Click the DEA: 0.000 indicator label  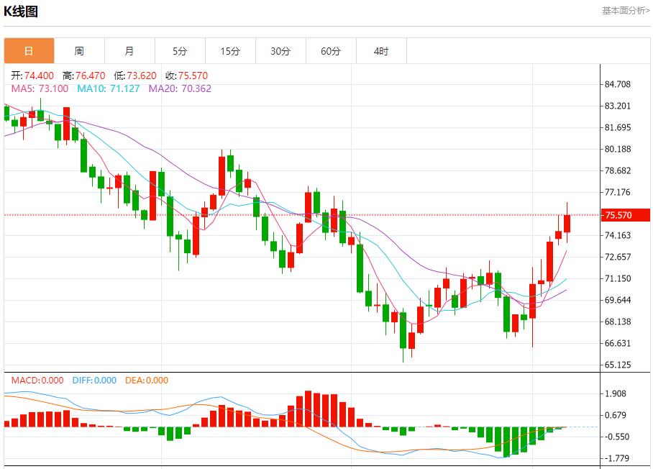click(147, 381)
